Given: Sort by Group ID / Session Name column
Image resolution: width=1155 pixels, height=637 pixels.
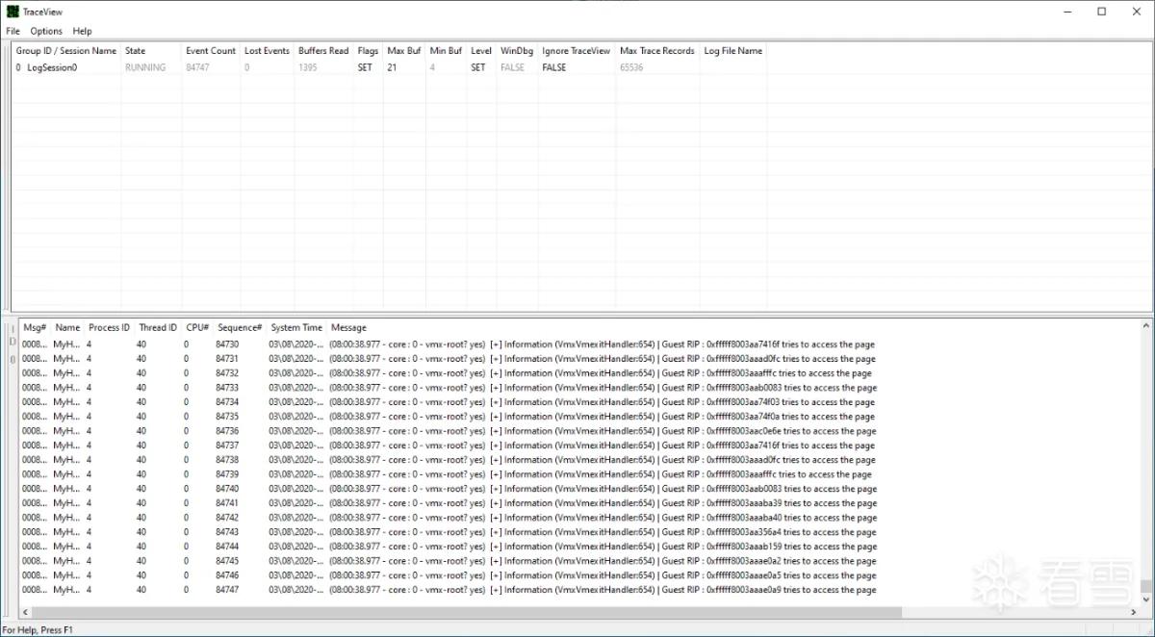Looking at the screenshot, I should [66, 51].
